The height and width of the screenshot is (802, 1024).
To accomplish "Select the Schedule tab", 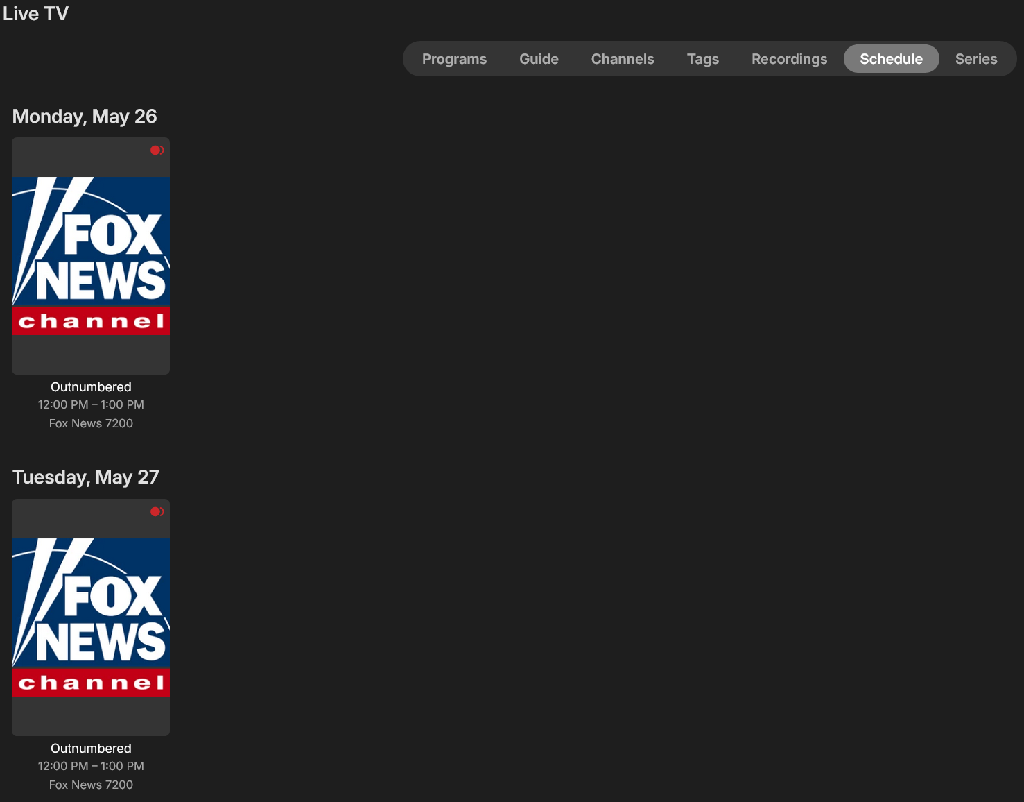I will 891,59.
